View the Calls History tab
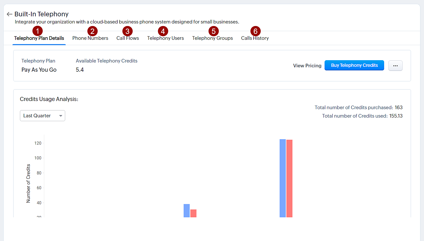The height and width of the screenshot is (241, 424). point(255,38)
